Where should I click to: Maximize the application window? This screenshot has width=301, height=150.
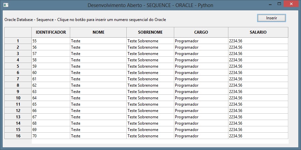(x=279, y=4)
